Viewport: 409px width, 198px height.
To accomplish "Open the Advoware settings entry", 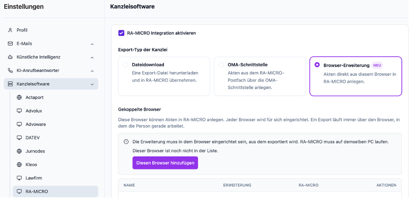I will pos(55,124).
